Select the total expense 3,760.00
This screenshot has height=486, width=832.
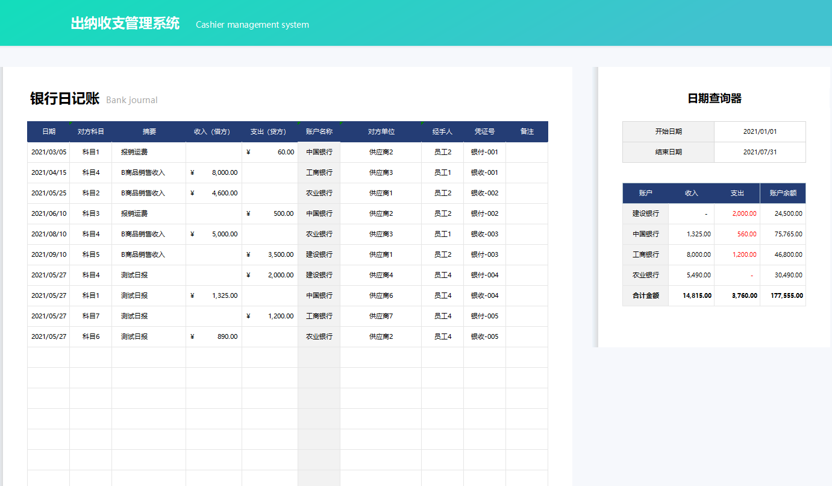[737, 295]
